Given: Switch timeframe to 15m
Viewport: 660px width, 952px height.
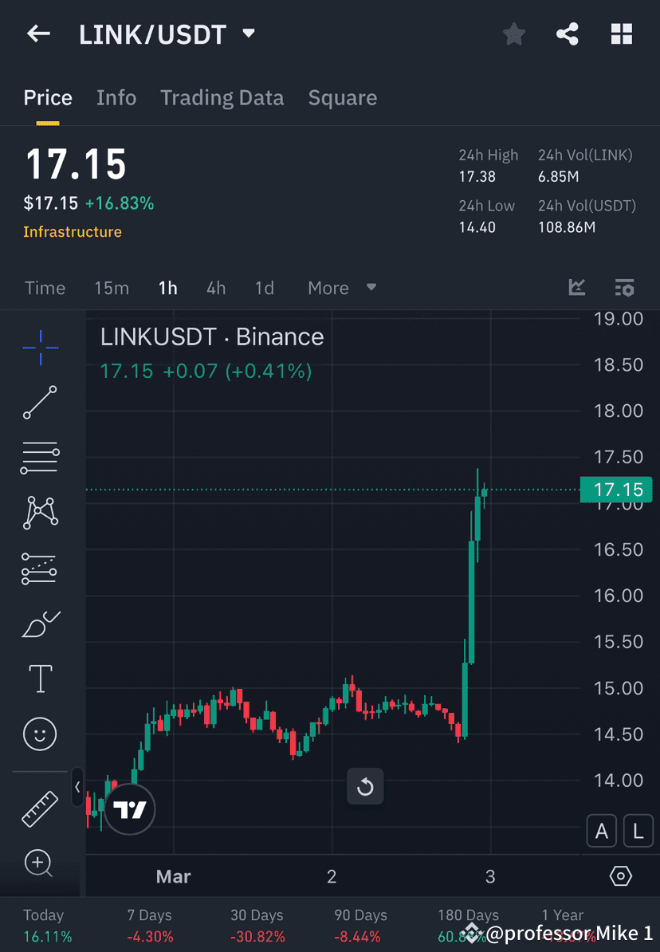Looking at the screenshot, I should [x=112, y=288].
